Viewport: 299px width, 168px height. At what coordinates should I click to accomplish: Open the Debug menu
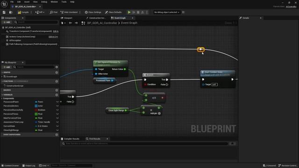44,2
